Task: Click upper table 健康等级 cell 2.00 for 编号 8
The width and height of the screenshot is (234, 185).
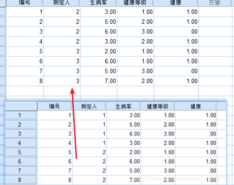Action: click(135, 81)
